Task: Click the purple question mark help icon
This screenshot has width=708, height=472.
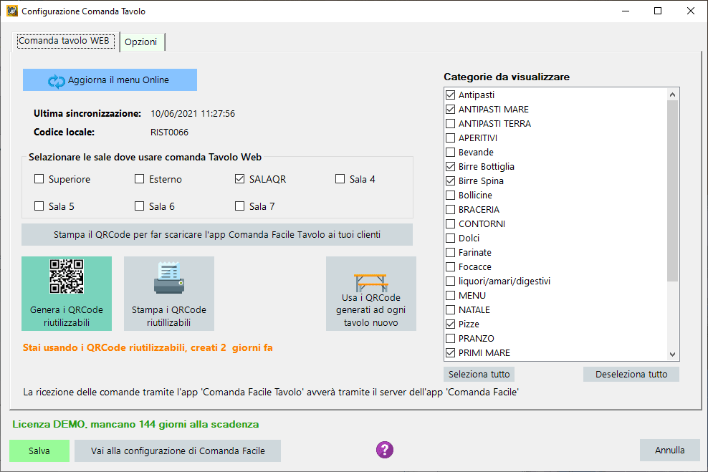Action: point(385,450)
